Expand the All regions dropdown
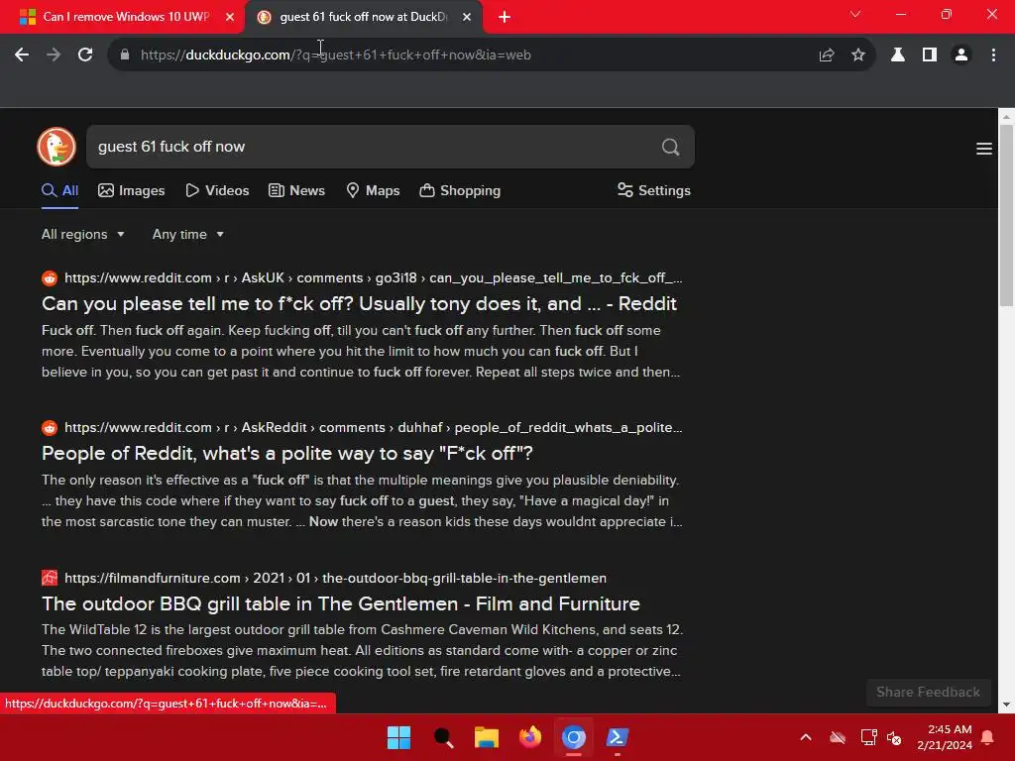This screenshot has height=761, width=1015. pyautogui.click(x=83, y=234)
